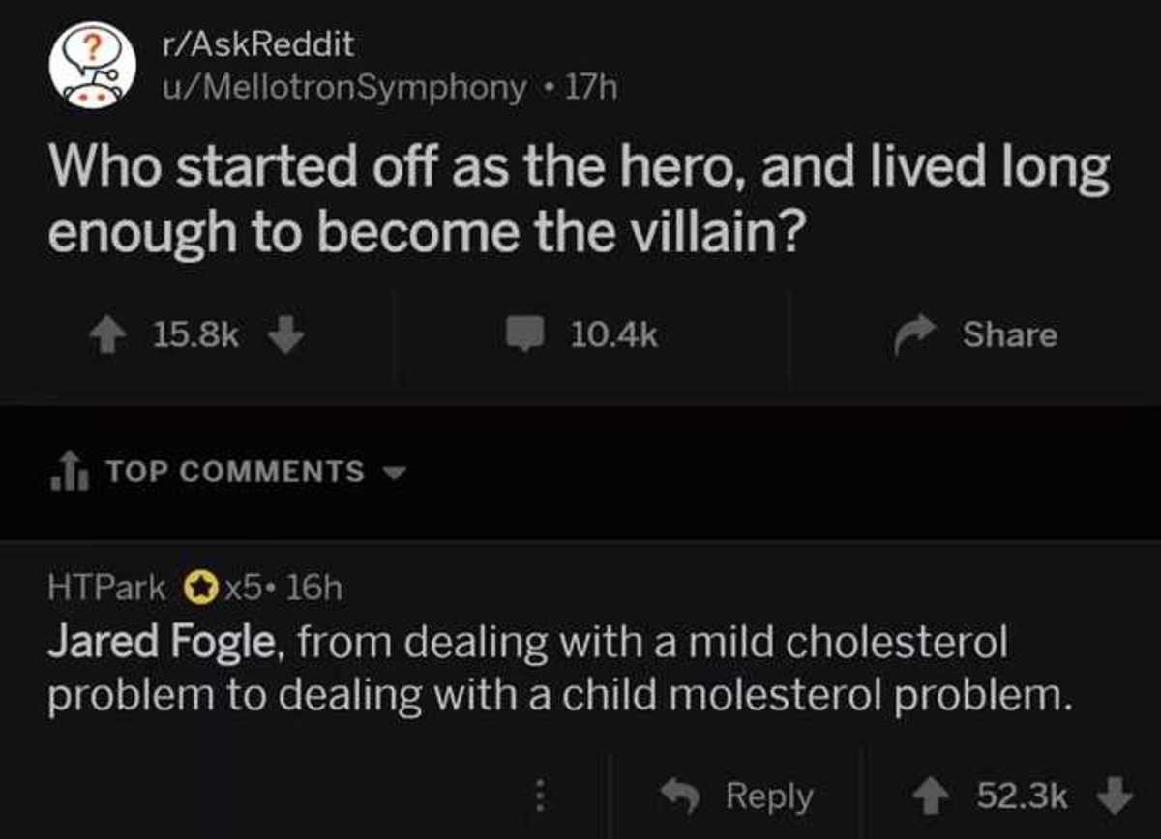Click the AskReddit subreddit avatar icon
This screenshot has height=839, width=1161.
pyautogui.click(x=93, y=65)
